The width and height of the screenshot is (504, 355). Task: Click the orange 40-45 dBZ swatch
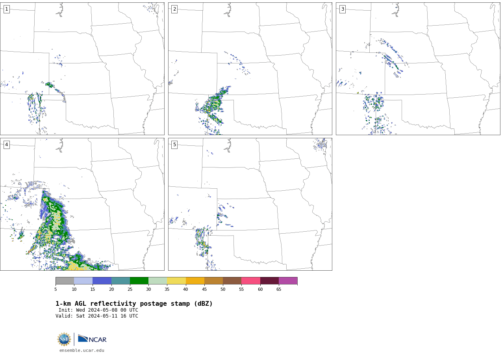coord(195,281)
